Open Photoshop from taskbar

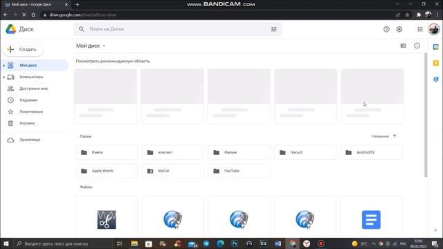click(235, 243)
